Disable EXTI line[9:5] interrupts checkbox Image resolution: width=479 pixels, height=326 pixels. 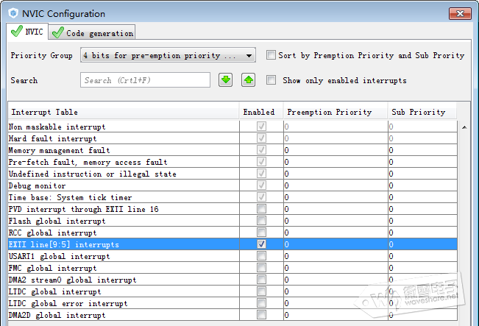(261, 244)
